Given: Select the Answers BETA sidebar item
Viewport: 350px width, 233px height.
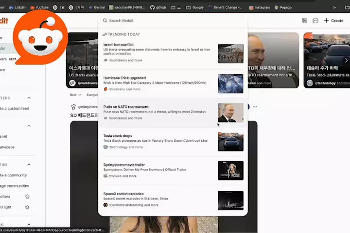Looking at the screenshot, I should [x=8, y=59].
